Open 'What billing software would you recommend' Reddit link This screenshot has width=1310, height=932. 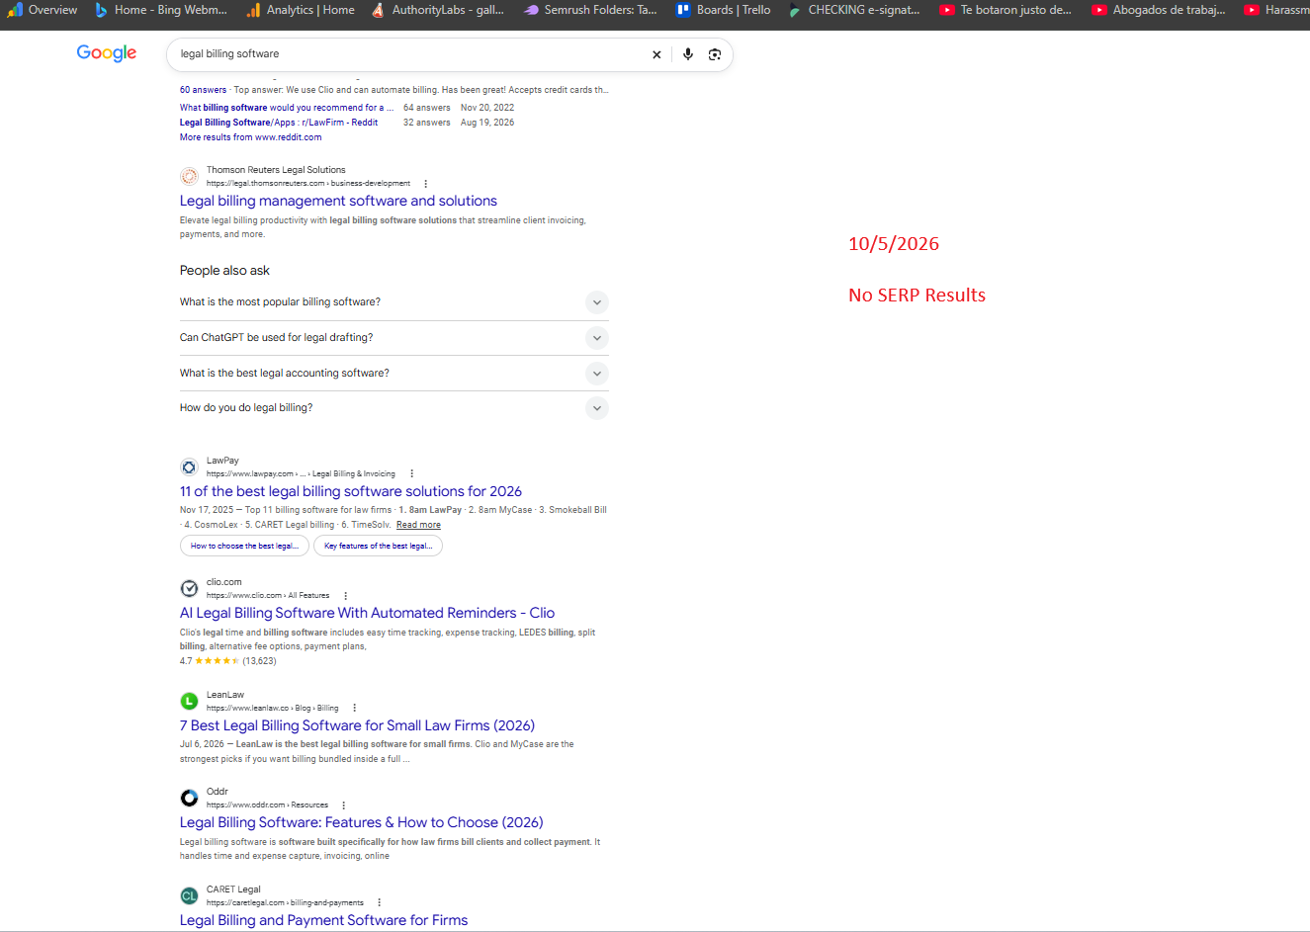click(x=287, y=108)
